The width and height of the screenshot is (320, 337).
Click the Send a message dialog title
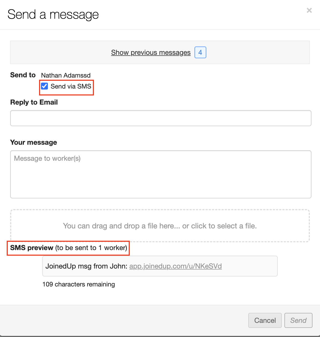coord(53,14)
